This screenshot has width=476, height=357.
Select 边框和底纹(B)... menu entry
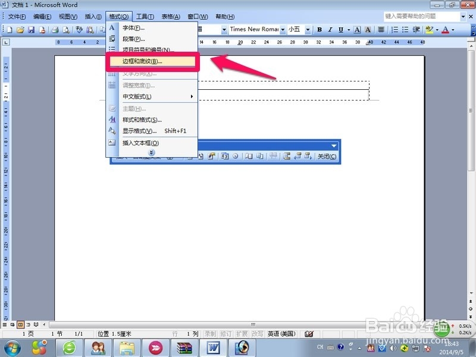152,61
